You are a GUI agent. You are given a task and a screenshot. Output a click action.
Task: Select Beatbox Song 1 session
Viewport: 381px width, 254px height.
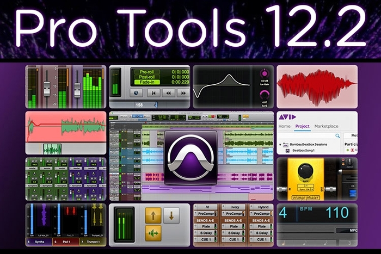click(303, 151)
